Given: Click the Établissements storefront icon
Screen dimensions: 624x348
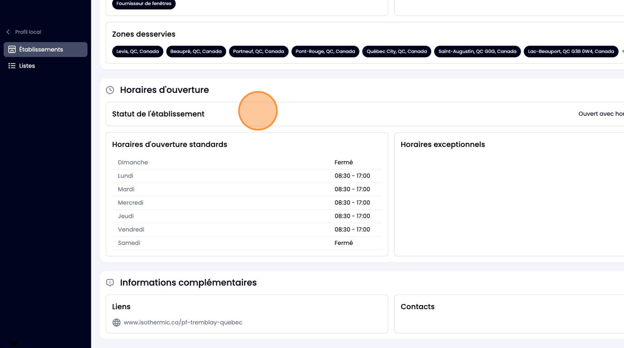Looking at the screenshot, I should point(12,50).
